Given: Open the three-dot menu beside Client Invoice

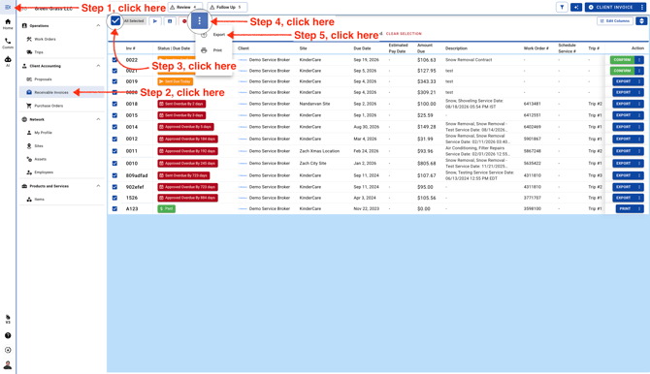Looking at the screenshot, I should point(641,7).
